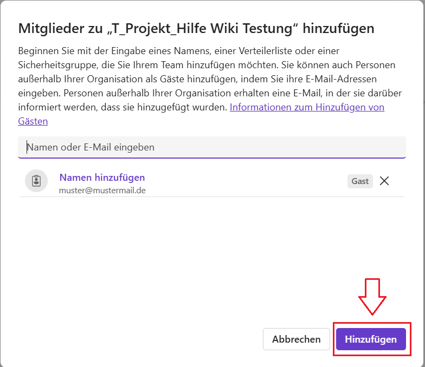Select the muster@mustermail.de email text
Screen dimensions: 425x367
[x=102, y=191]
